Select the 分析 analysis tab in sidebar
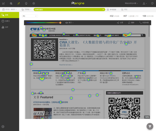This screenshot has height=131, width=156. pyautogui.click(x=10, y=27)
